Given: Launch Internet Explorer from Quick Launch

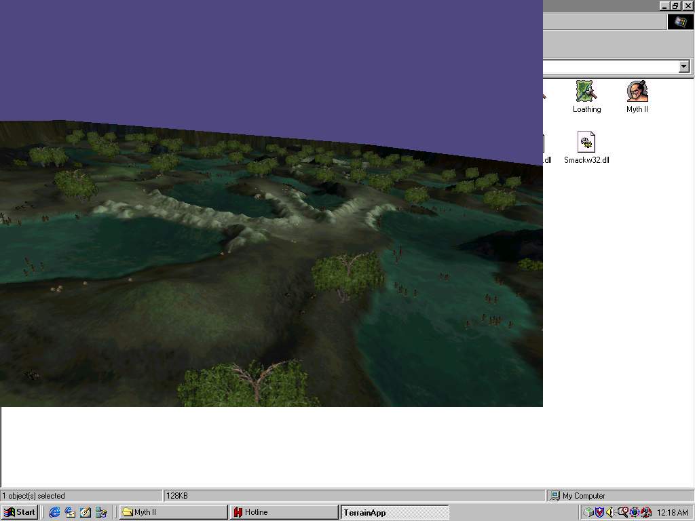Looking at the screenshot, I should [54, 512].
